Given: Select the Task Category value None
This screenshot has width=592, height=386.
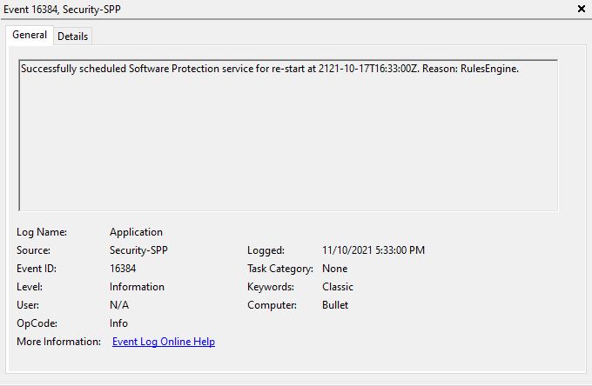Looking at the screenshot, I should [x=334, y=269].
